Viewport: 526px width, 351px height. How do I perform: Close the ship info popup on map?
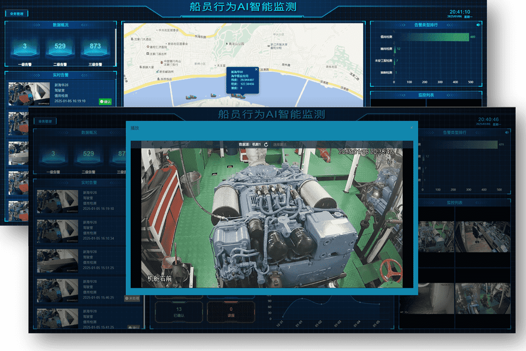[256, 70]
